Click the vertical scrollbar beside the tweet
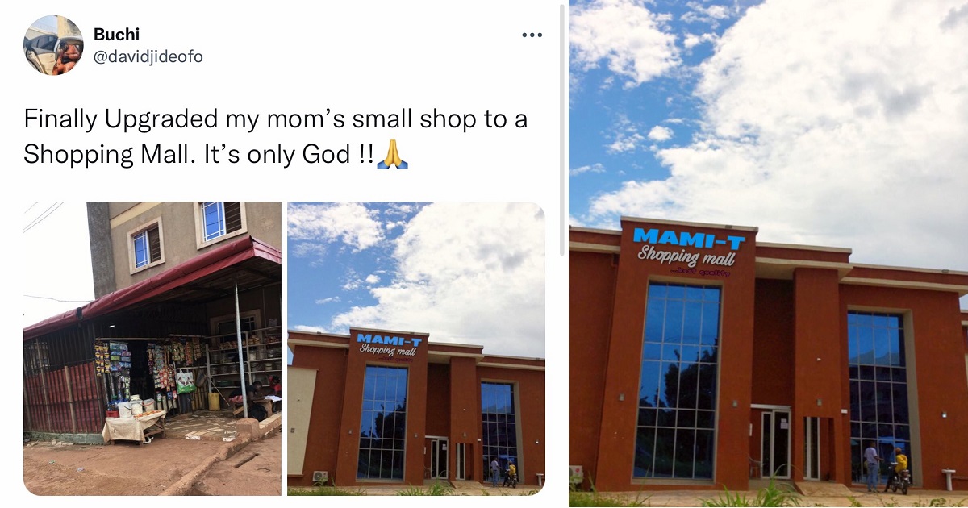The height and width of the screenshot is (508, 968). [561, 131]
